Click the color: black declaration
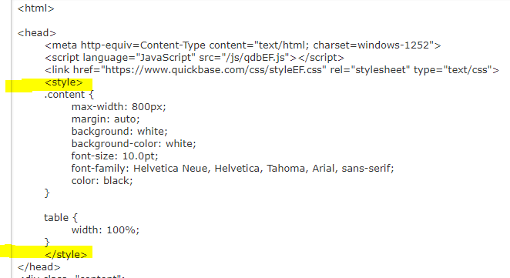Image resolution: width=510 pixels, height=278 pixels. point(102,181)
